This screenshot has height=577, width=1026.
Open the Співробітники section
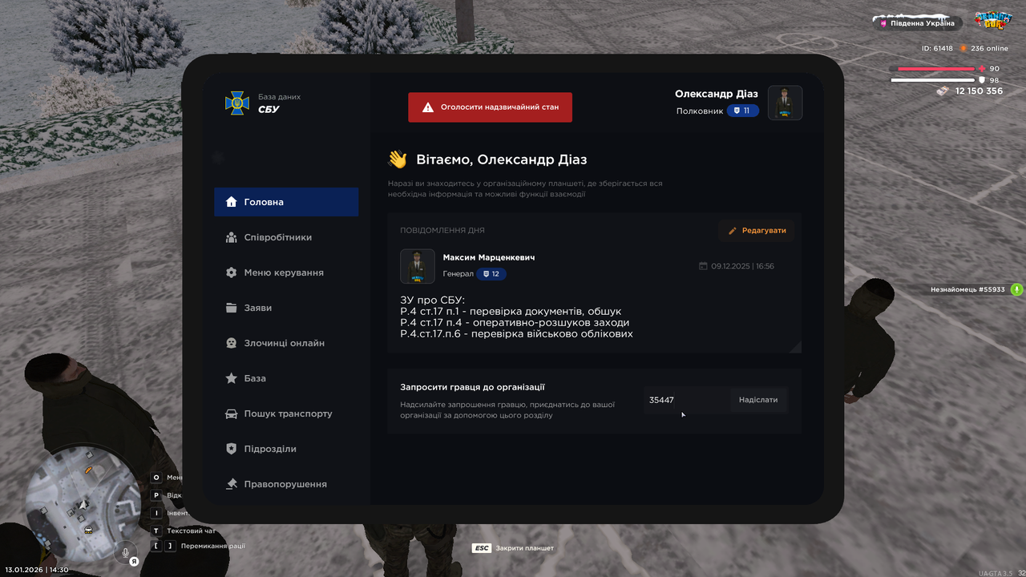click(286, 237)
